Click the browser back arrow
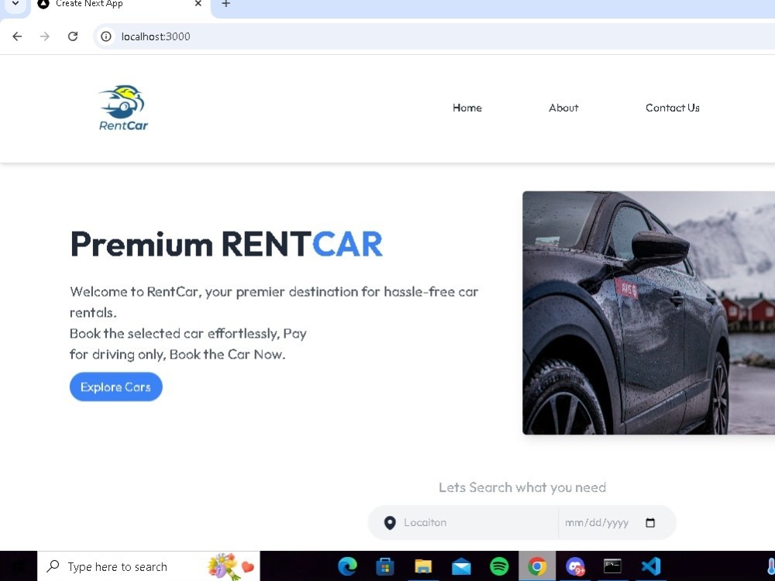The image size is (775, 581). pos(17,36)
